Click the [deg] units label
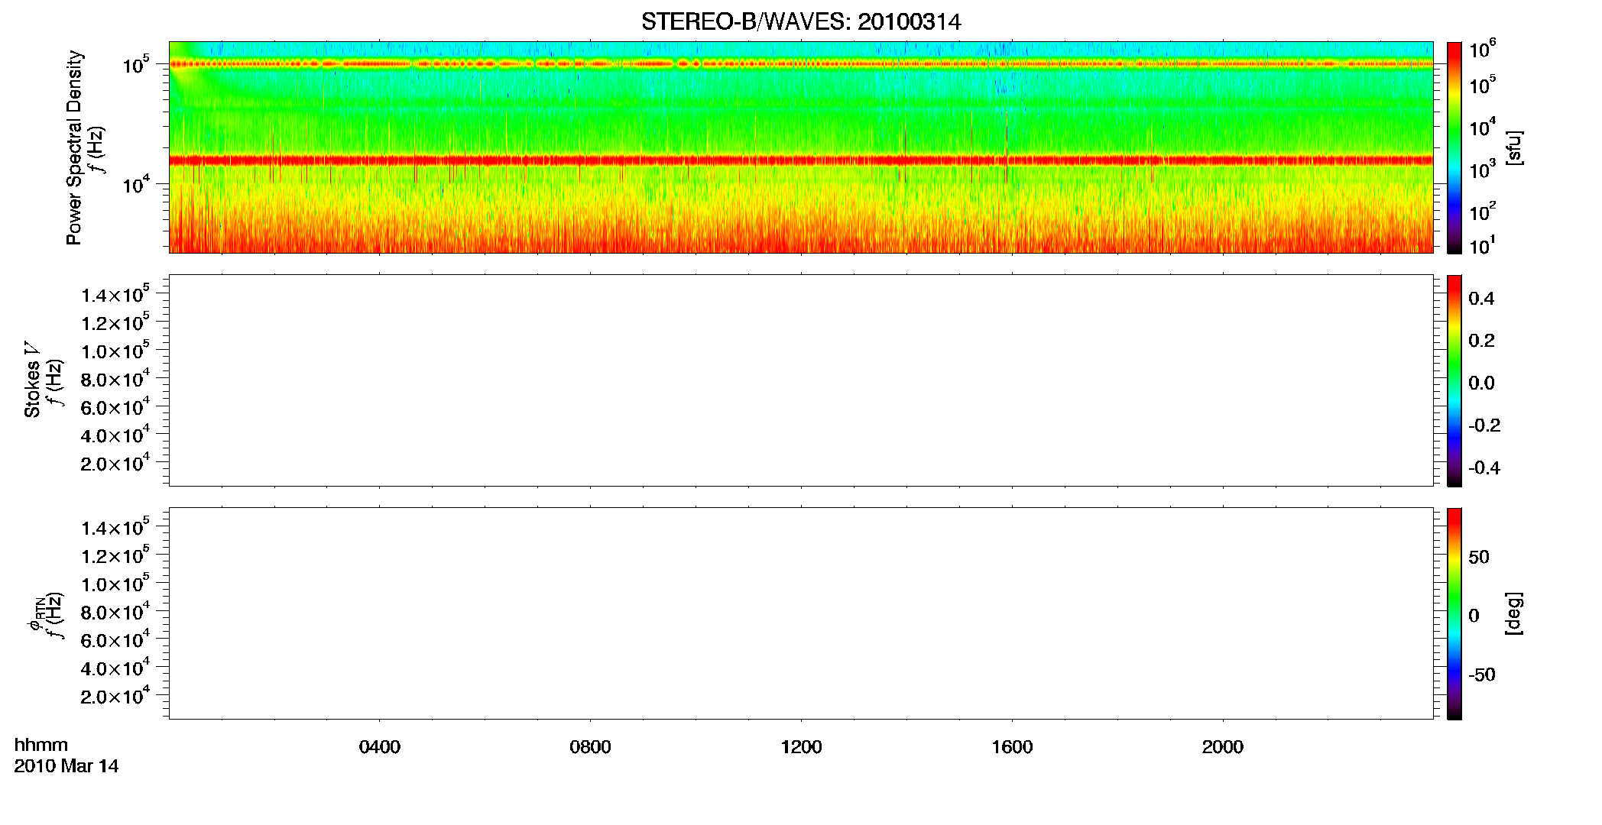Screen dimensions: 1602x825 (x=1514, y=613)
